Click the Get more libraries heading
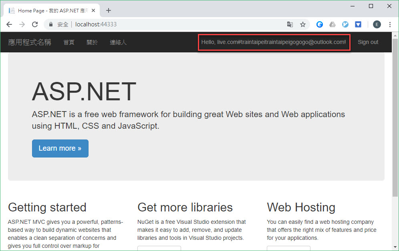This screenshot has width=399, height=251. tap(185, 207)
